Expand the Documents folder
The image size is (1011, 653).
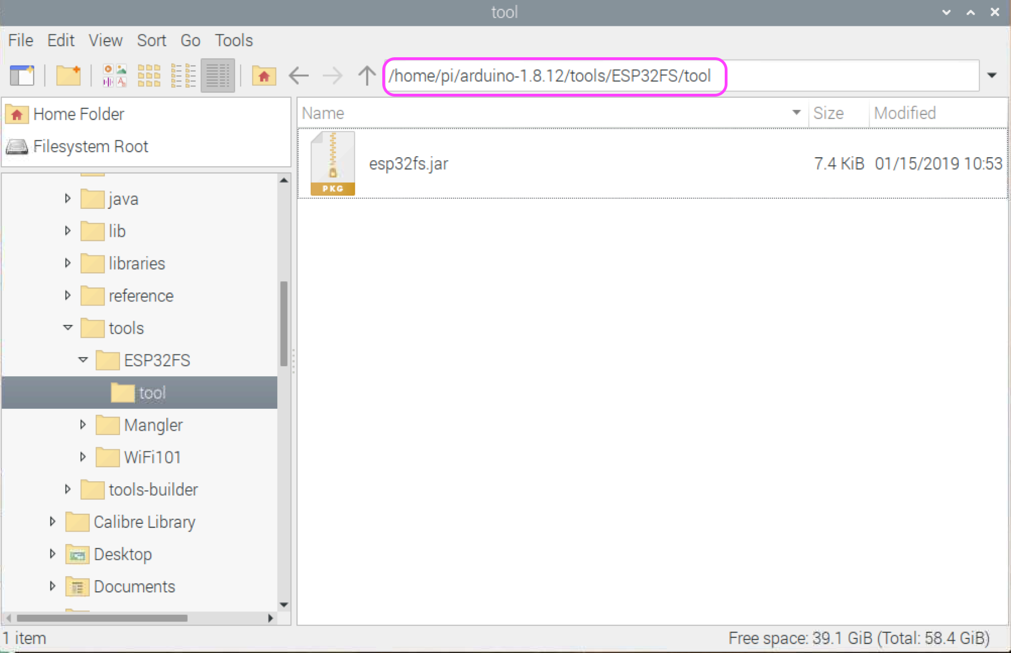(52, 586)
